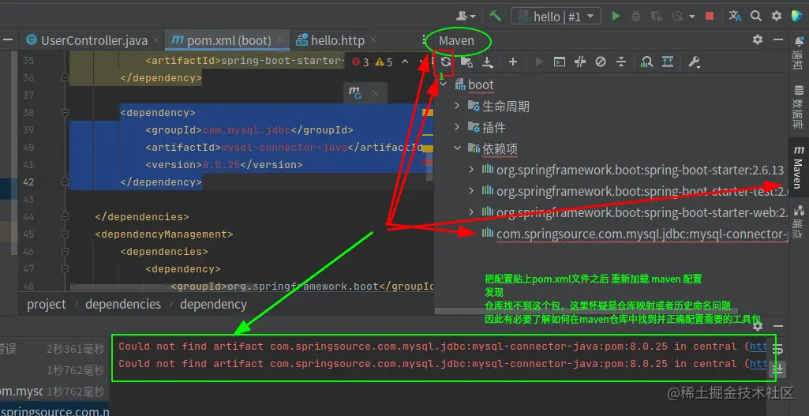This screenshot has width=809, height=416.
Task: Execute Maven goal icon
Action: click(x=560, y=62)
